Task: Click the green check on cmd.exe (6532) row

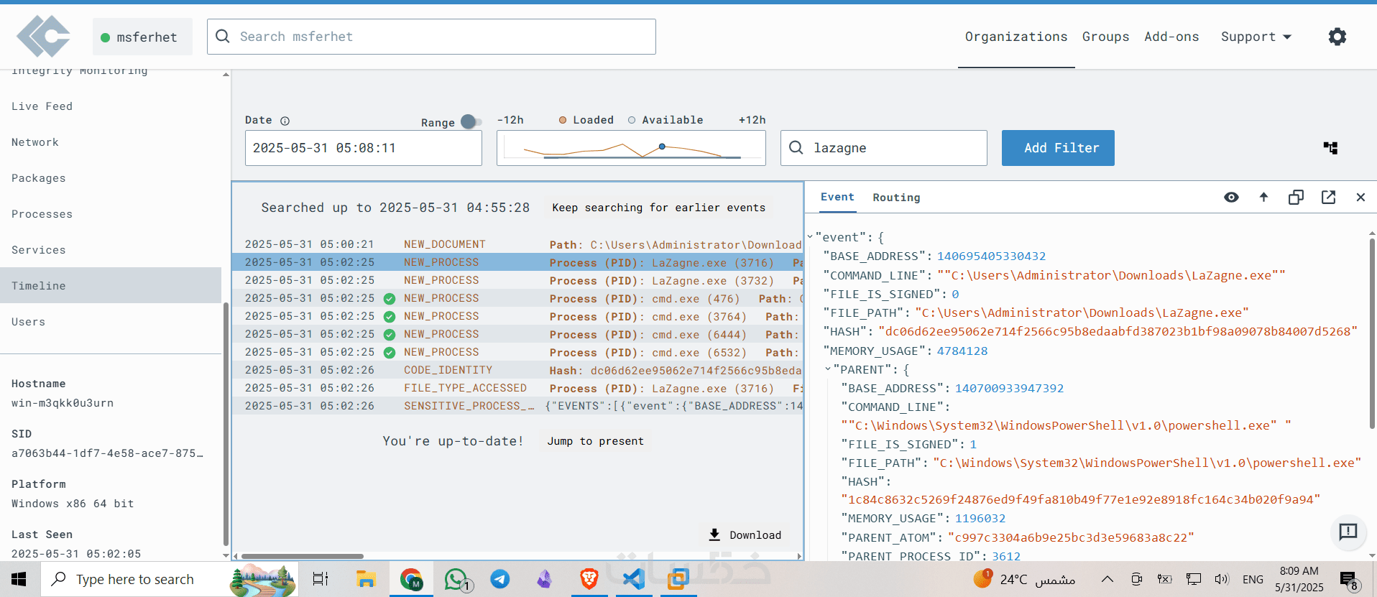Action: 390,353
